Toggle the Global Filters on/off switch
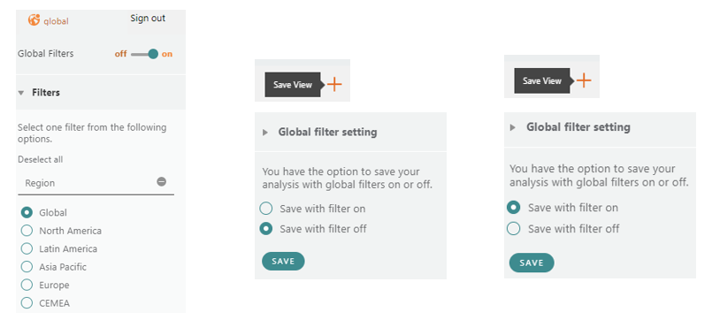The height and width of the screenshot is (320, 712). (x=144, y=54)
